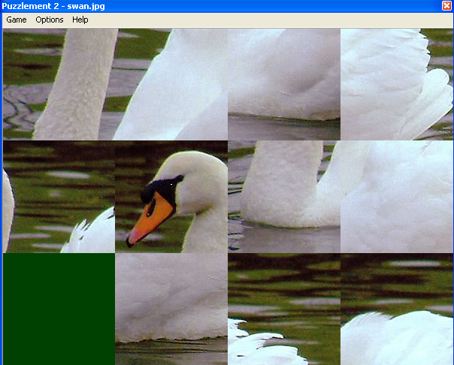This screenshot has height=365, width=454.
Task: Click the all-white feather tile in middle row
Action: (397, 197)
